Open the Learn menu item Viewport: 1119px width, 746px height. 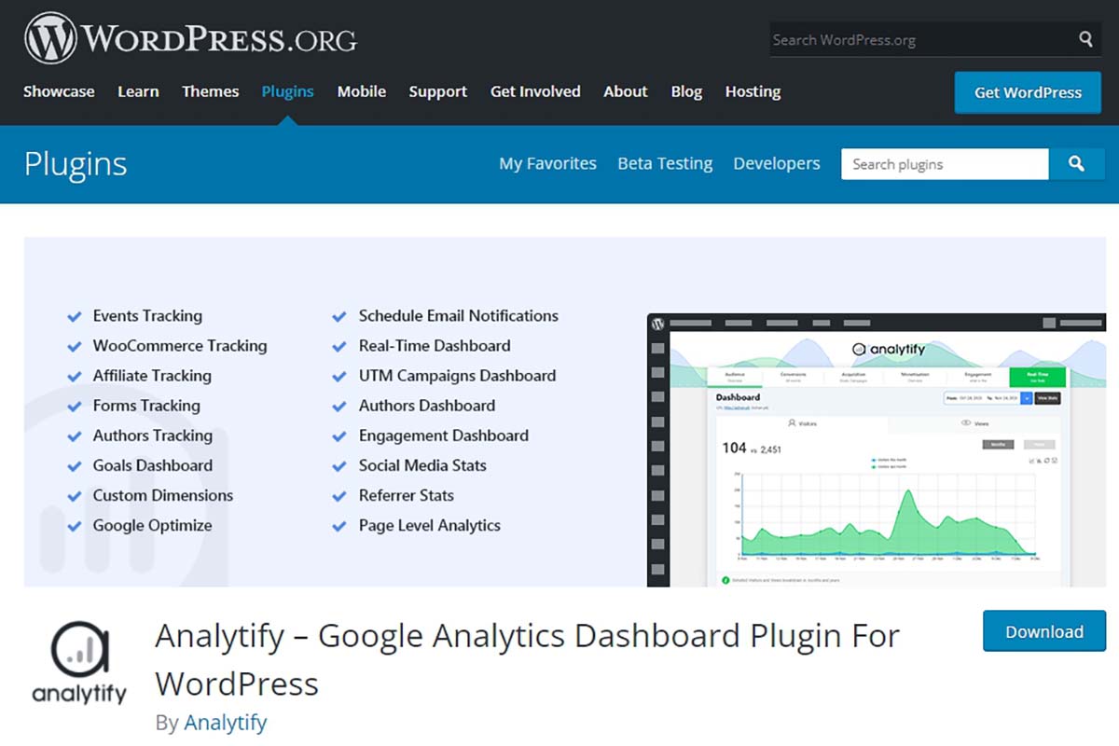[x=138, y=91]
